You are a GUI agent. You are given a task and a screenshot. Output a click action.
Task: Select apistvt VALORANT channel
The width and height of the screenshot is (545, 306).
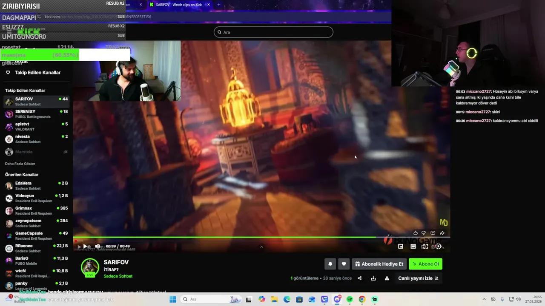(36, 127)
